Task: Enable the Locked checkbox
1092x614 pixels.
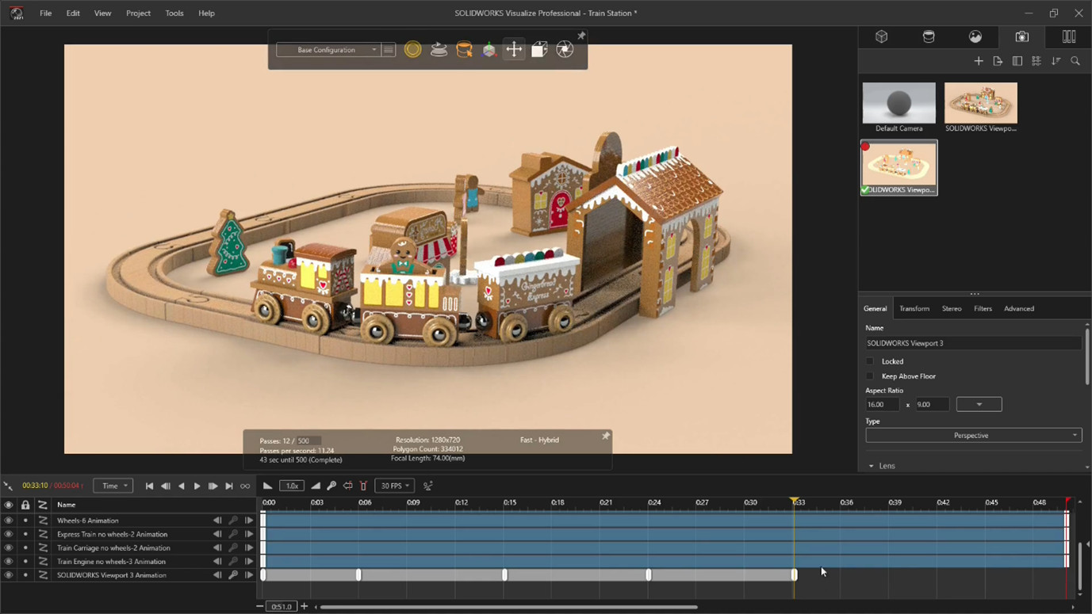Action: coord(870,361)
